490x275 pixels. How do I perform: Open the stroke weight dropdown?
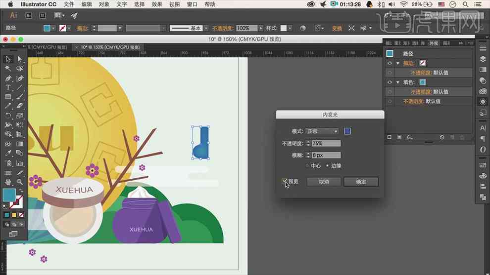coord(120,28)
